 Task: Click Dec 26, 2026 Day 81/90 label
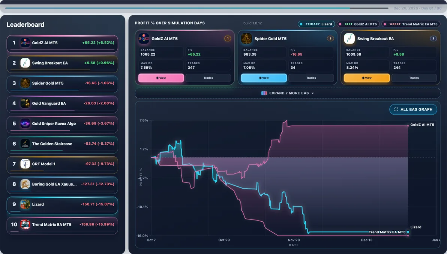417,8
